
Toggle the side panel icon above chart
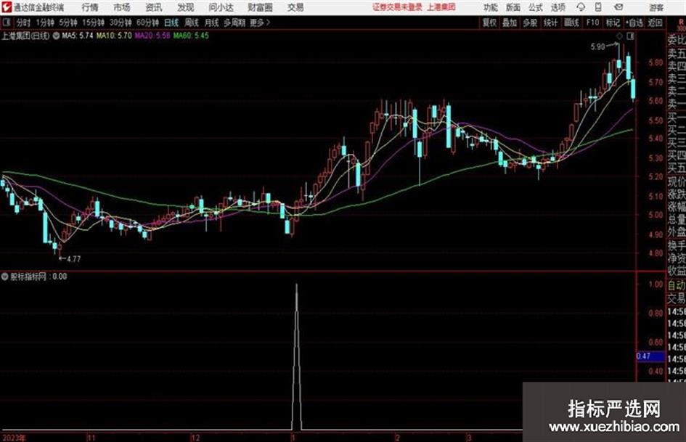coord(631,36)
